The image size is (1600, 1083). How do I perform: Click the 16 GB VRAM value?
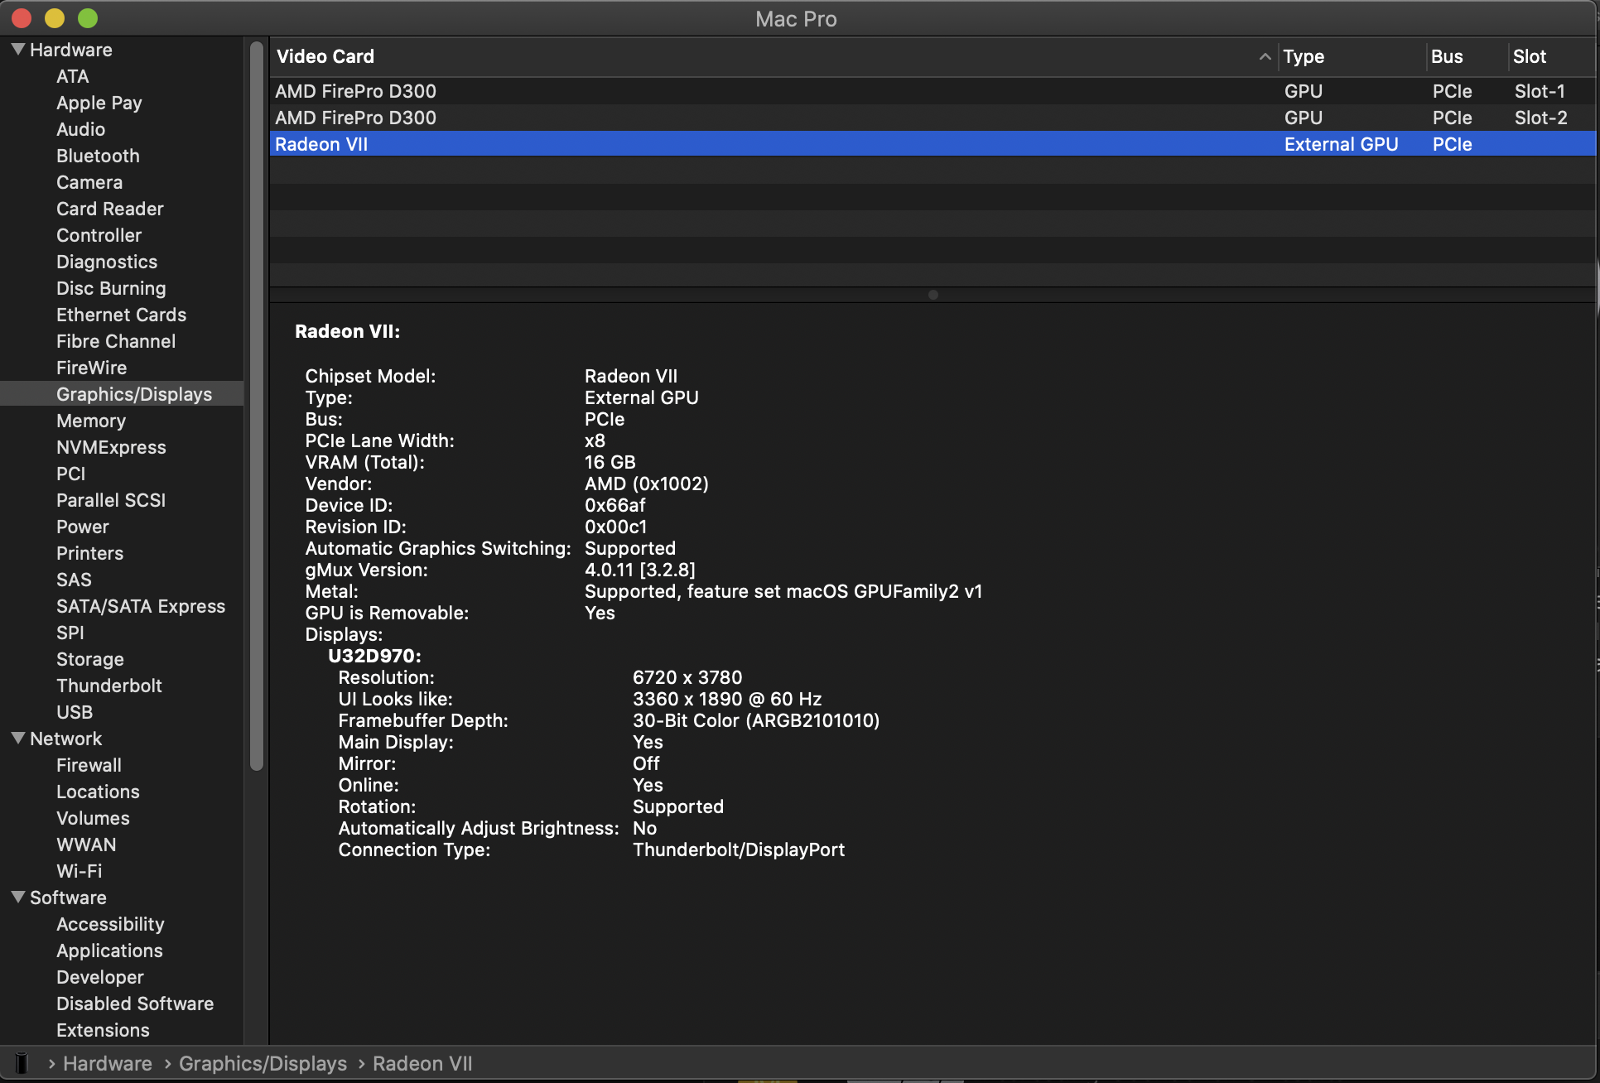(610, 462)
